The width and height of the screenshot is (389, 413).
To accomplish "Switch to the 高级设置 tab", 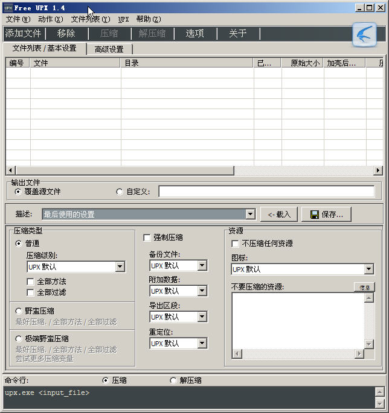I will click(x=109, y=49).
